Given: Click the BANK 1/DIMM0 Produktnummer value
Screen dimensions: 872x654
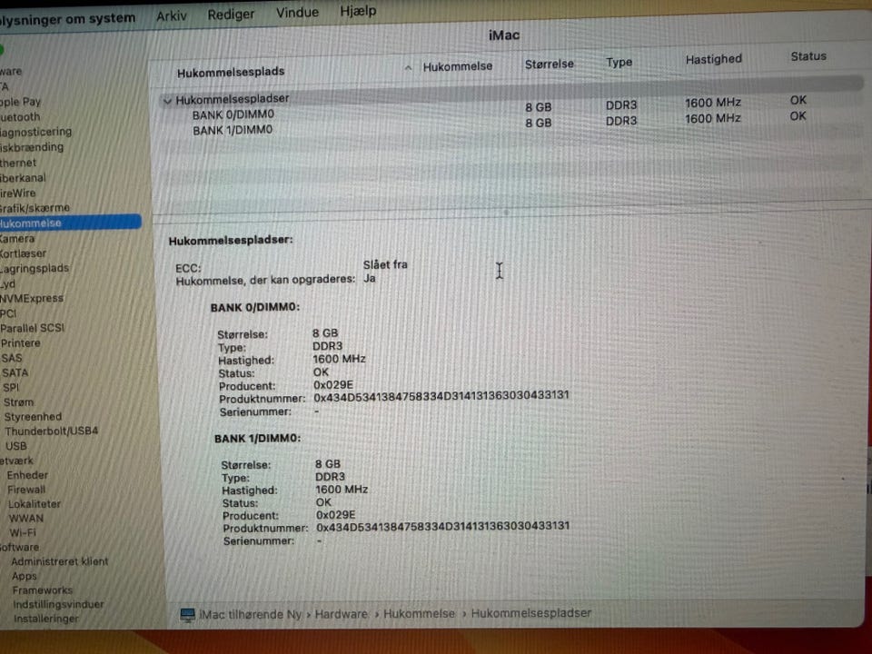Looking at the screenshot, I should (442, 526).
